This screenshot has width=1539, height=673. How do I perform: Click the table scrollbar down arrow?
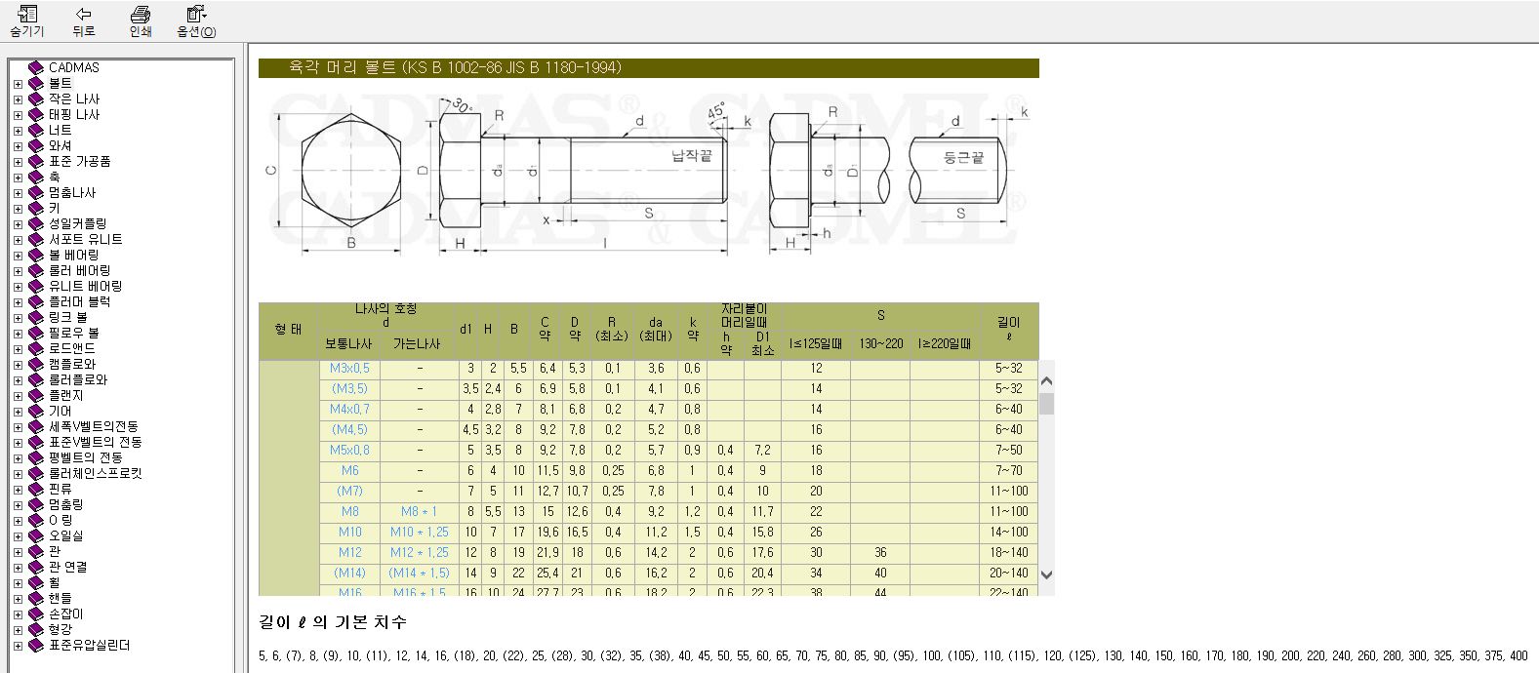[1046, 574]
